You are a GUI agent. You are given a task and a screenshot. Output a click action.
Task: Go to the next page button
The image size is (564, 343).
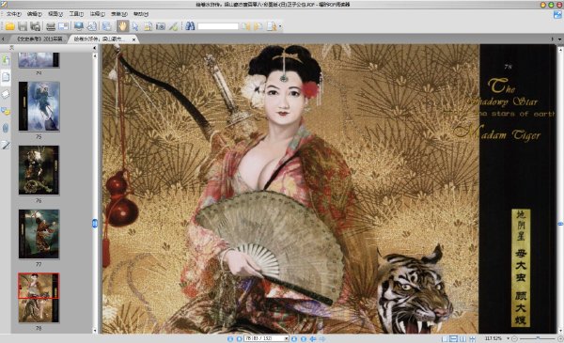pos(294,338)
